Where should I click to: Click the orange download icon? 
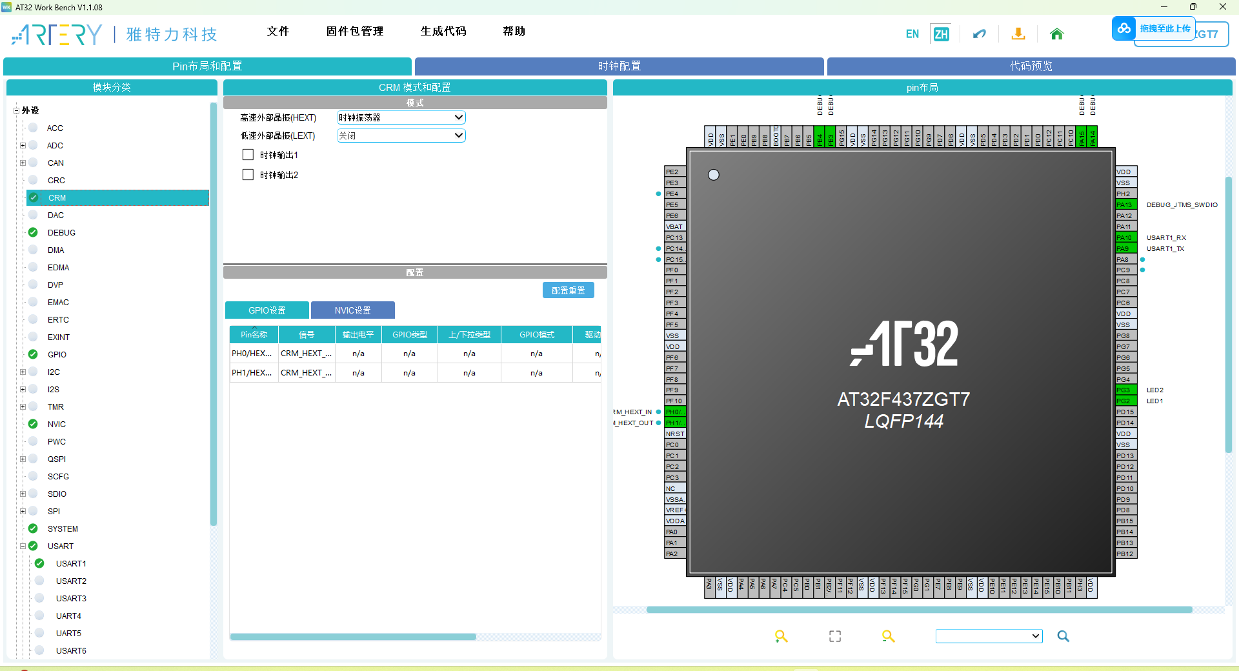pos(1018,34)
